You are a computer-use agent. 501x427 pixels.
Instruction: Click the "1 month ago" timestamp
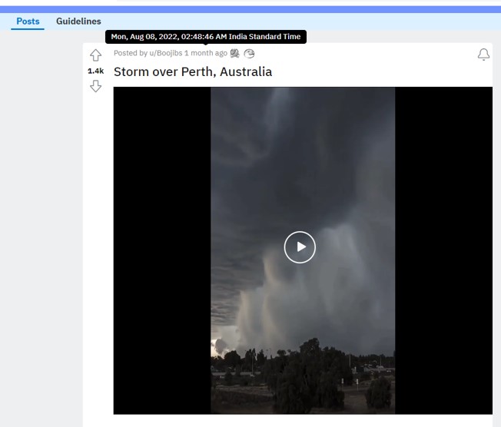(206, 53)
